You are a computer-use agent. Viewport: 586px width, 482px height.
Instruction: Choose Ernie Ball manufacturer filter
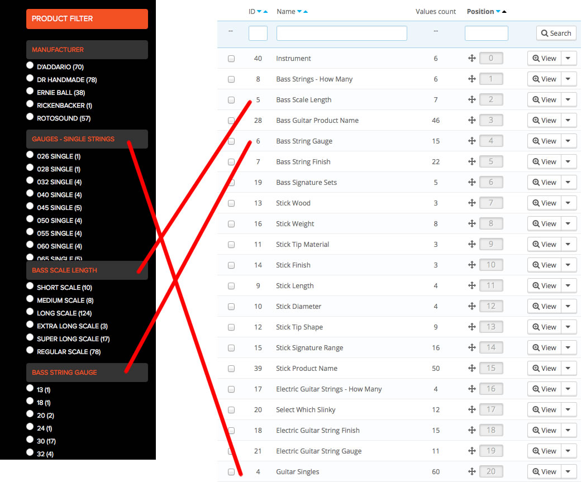click(30, 91)
